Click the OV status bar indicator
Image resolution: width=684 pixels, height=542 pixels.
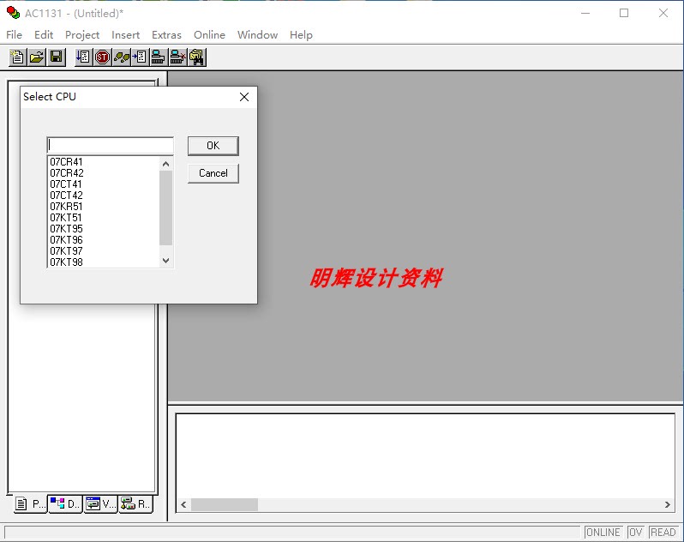point(636,533)
